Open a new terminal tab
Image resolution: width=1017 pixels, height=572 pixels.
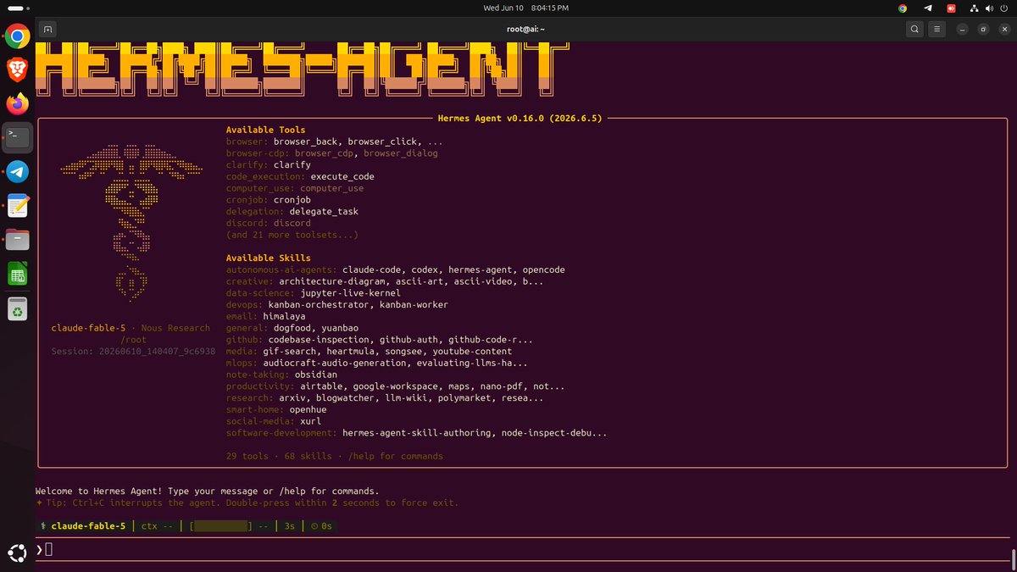[47, 29]
